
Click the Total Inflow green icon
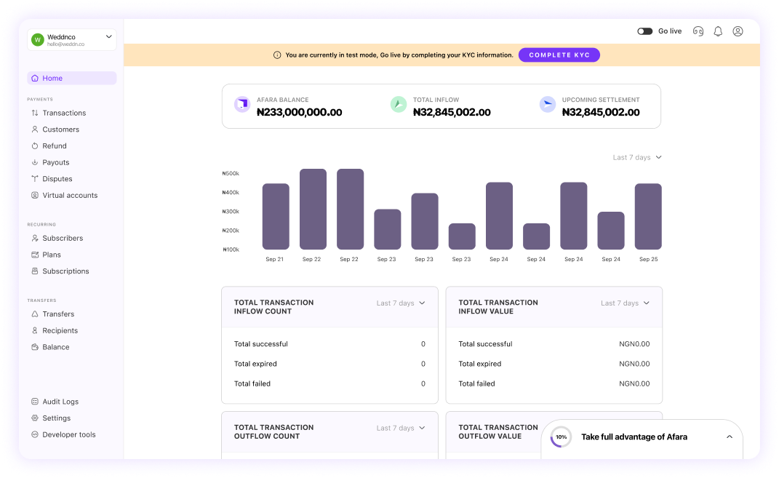(398, 105)
